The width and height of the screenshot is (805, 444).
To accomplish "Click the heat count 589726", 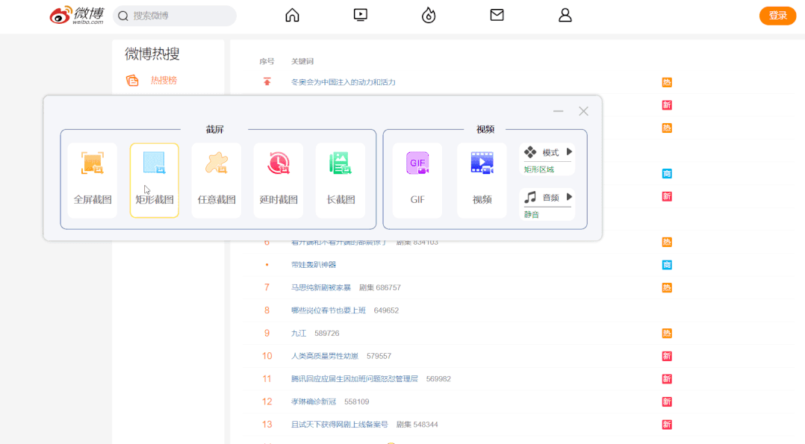I will (x=327, y=333).
